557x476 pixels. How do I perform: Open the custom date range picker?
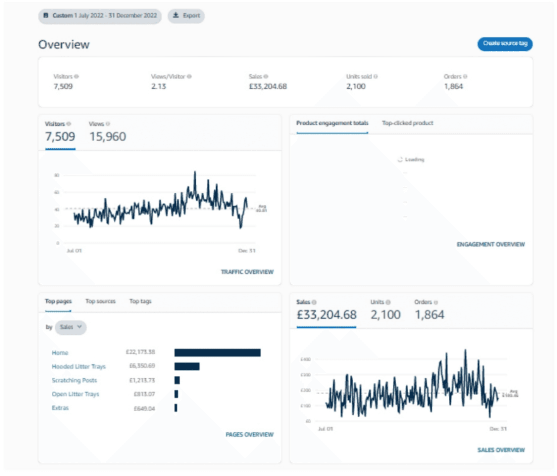coord(100,16)
